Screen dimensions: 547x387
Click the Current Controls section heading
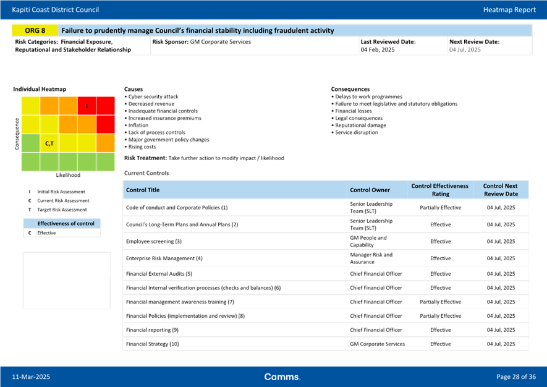tap(146, 173)
